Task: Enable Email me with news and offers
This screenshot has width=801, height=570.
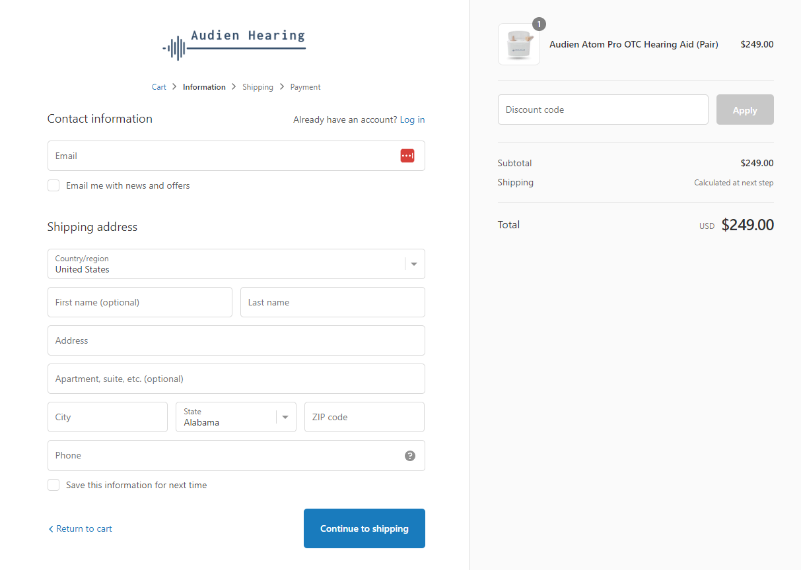Action: [x=53, y=186]
